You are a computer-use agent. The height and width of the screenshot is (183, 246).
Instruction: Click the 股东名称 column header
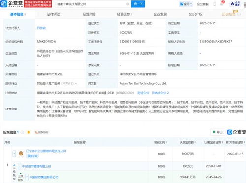[x=80, y=142]
